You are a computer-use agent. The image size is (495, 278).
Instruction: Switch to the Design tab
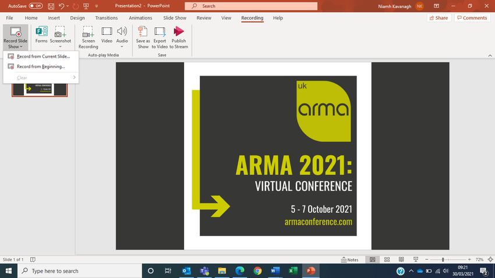click(x=77, y=18)
